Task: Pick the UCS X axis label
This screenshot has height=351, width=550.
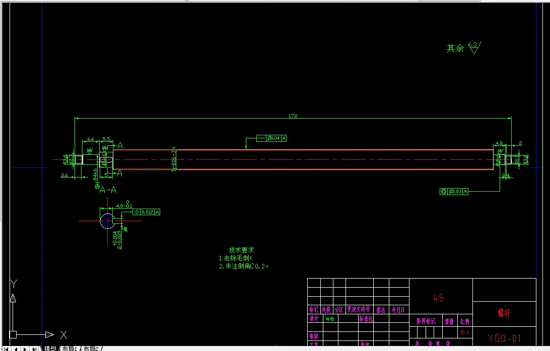Action: [x=63, y=334]
